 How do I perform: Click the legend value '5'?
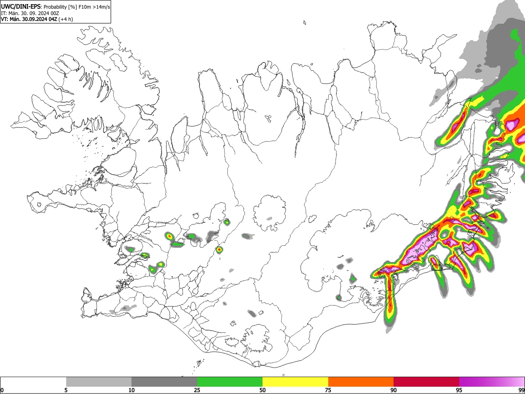[66, 390]
